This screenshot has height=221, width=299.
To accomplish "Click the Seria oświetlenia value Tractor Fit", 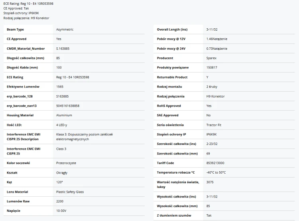I will [x=214, y=125].
